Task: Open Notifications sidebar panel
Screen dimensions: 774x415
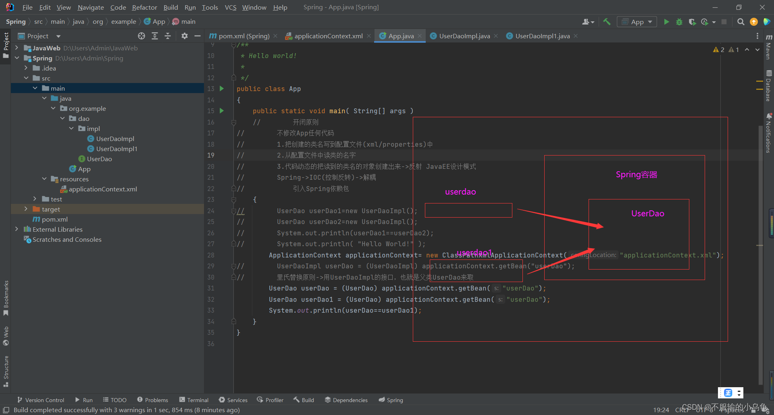Action: 769,133
